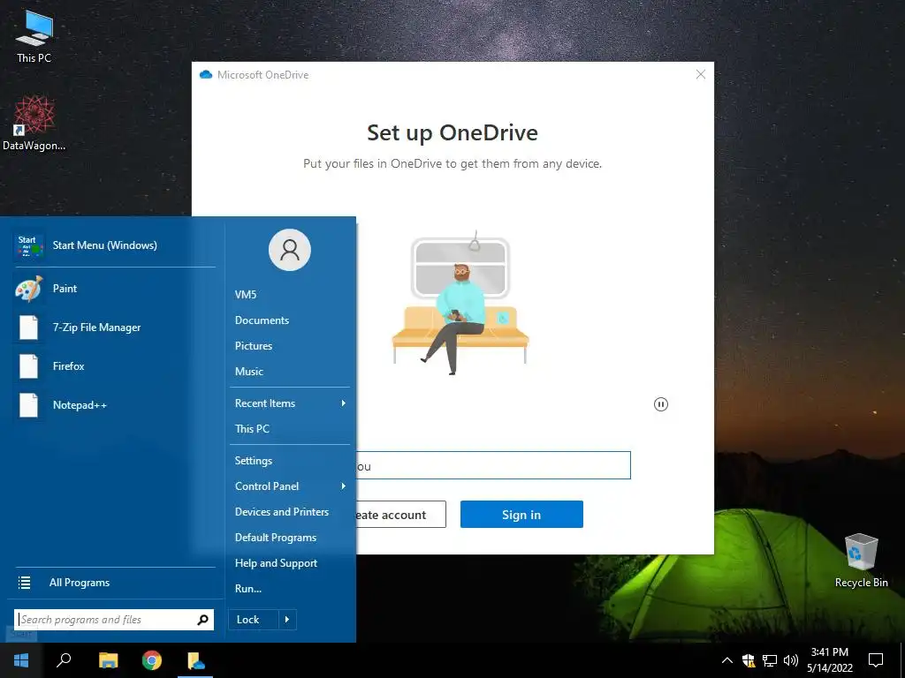905x678 pixels.
Task: Click the volume speaker tray icon
Action: 791,660
